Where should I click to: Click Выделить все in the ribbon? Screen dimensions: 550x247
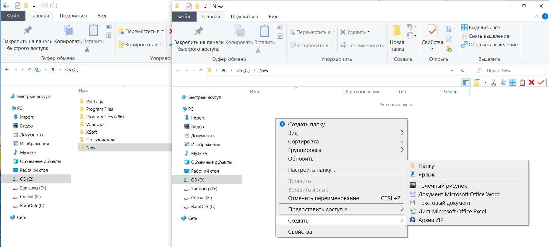tap(484, 27)
